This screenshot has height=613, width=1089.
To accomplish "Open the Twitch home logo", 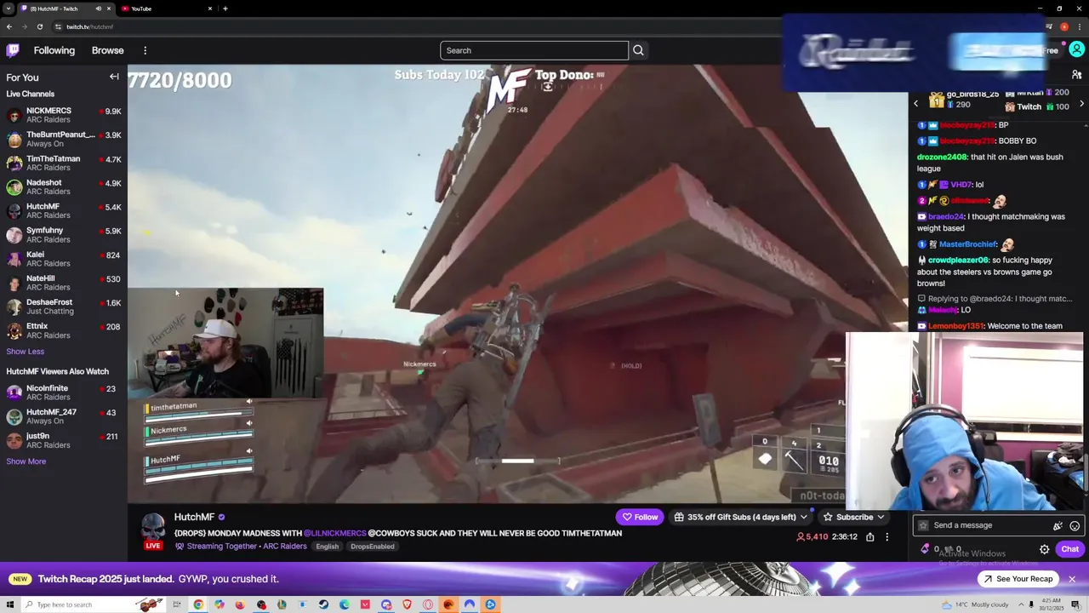I will coord(13,50).
